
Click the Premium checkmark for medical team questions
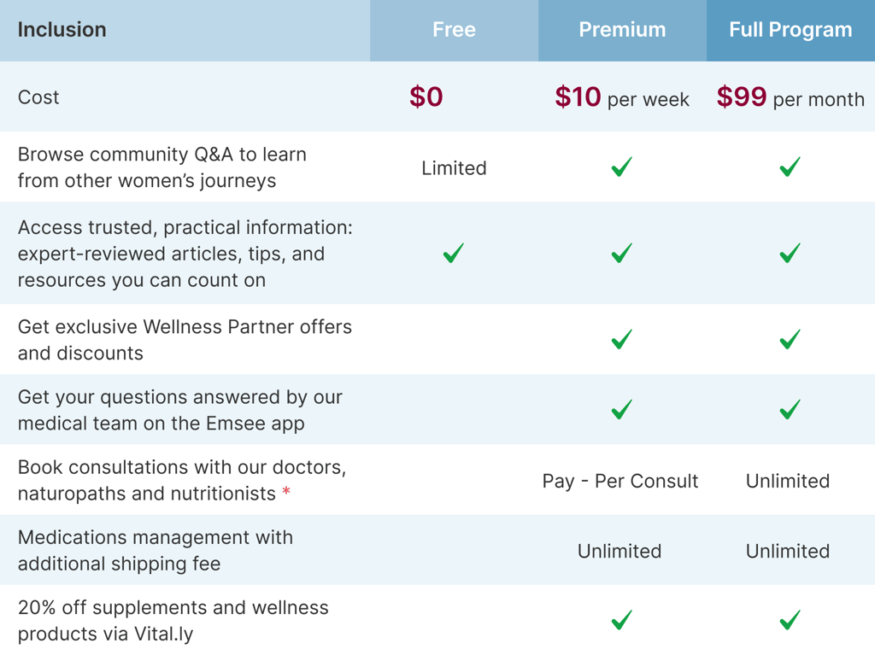pyautogui.click(x=622, y=410)
